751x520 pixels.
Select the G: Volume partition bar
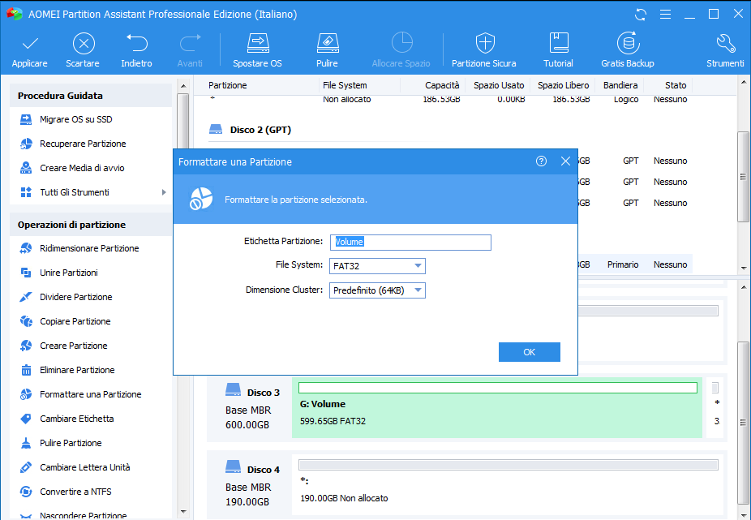(495, 410)
